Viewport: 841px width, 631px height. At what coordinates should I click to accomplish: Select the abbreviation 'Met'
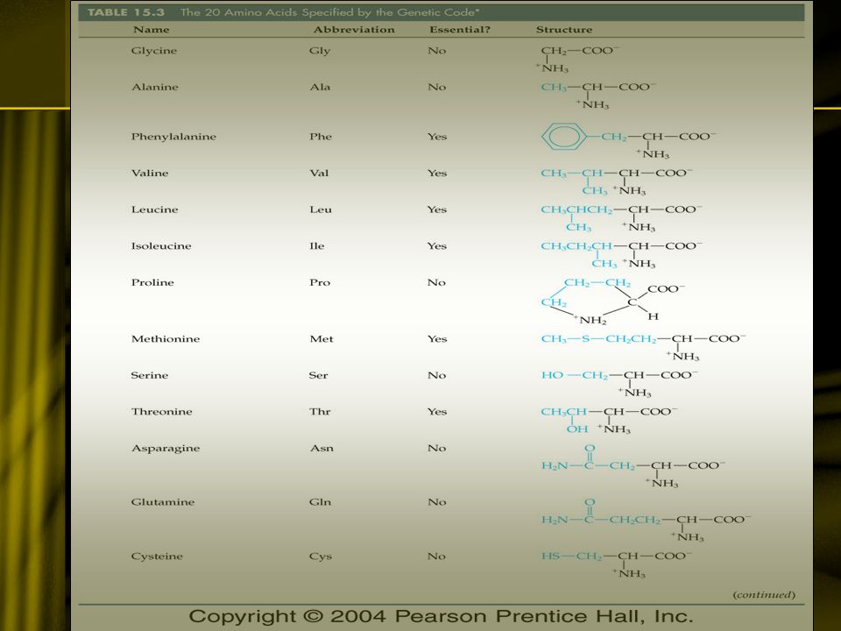tap(322, 338)
